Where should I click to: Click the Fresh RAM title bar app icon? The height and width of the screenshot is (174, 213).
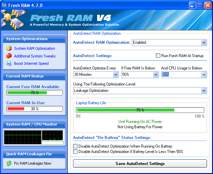coord(4,5)
